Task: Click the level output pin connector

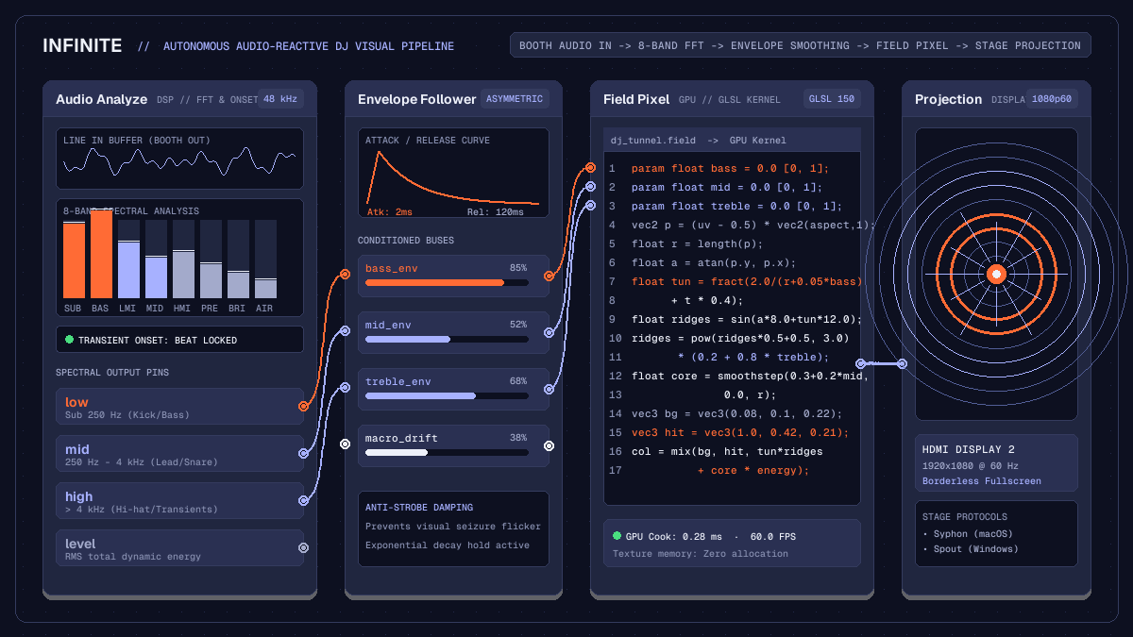Action: 303,547
